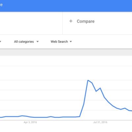This screenshot has height=132, width=132.
Task: Click the cut-off dropdown arrow at filter row's left edge
Action: coord(0,42)
